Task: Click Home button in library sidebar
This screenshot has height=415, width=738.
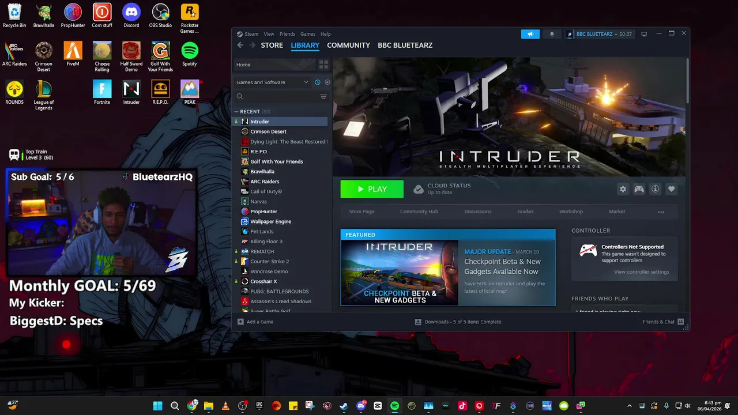Action: [274, 65]
